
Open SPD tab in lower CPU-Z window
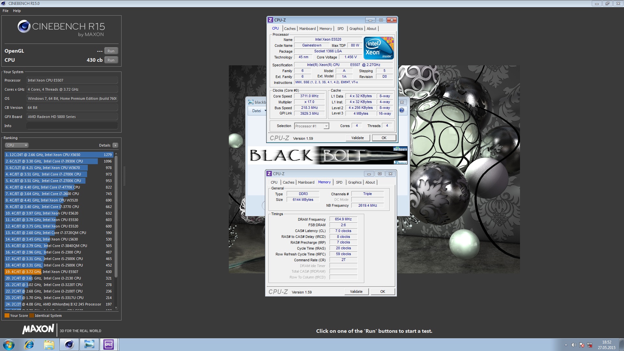(x=339, y=182)
